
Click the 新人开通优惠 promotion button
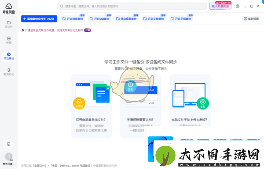[220, 6]
